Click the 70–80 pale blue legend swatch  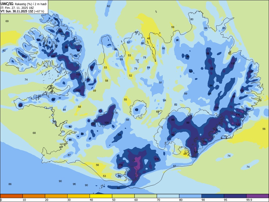pyautogui.click(x=168, y=196)
